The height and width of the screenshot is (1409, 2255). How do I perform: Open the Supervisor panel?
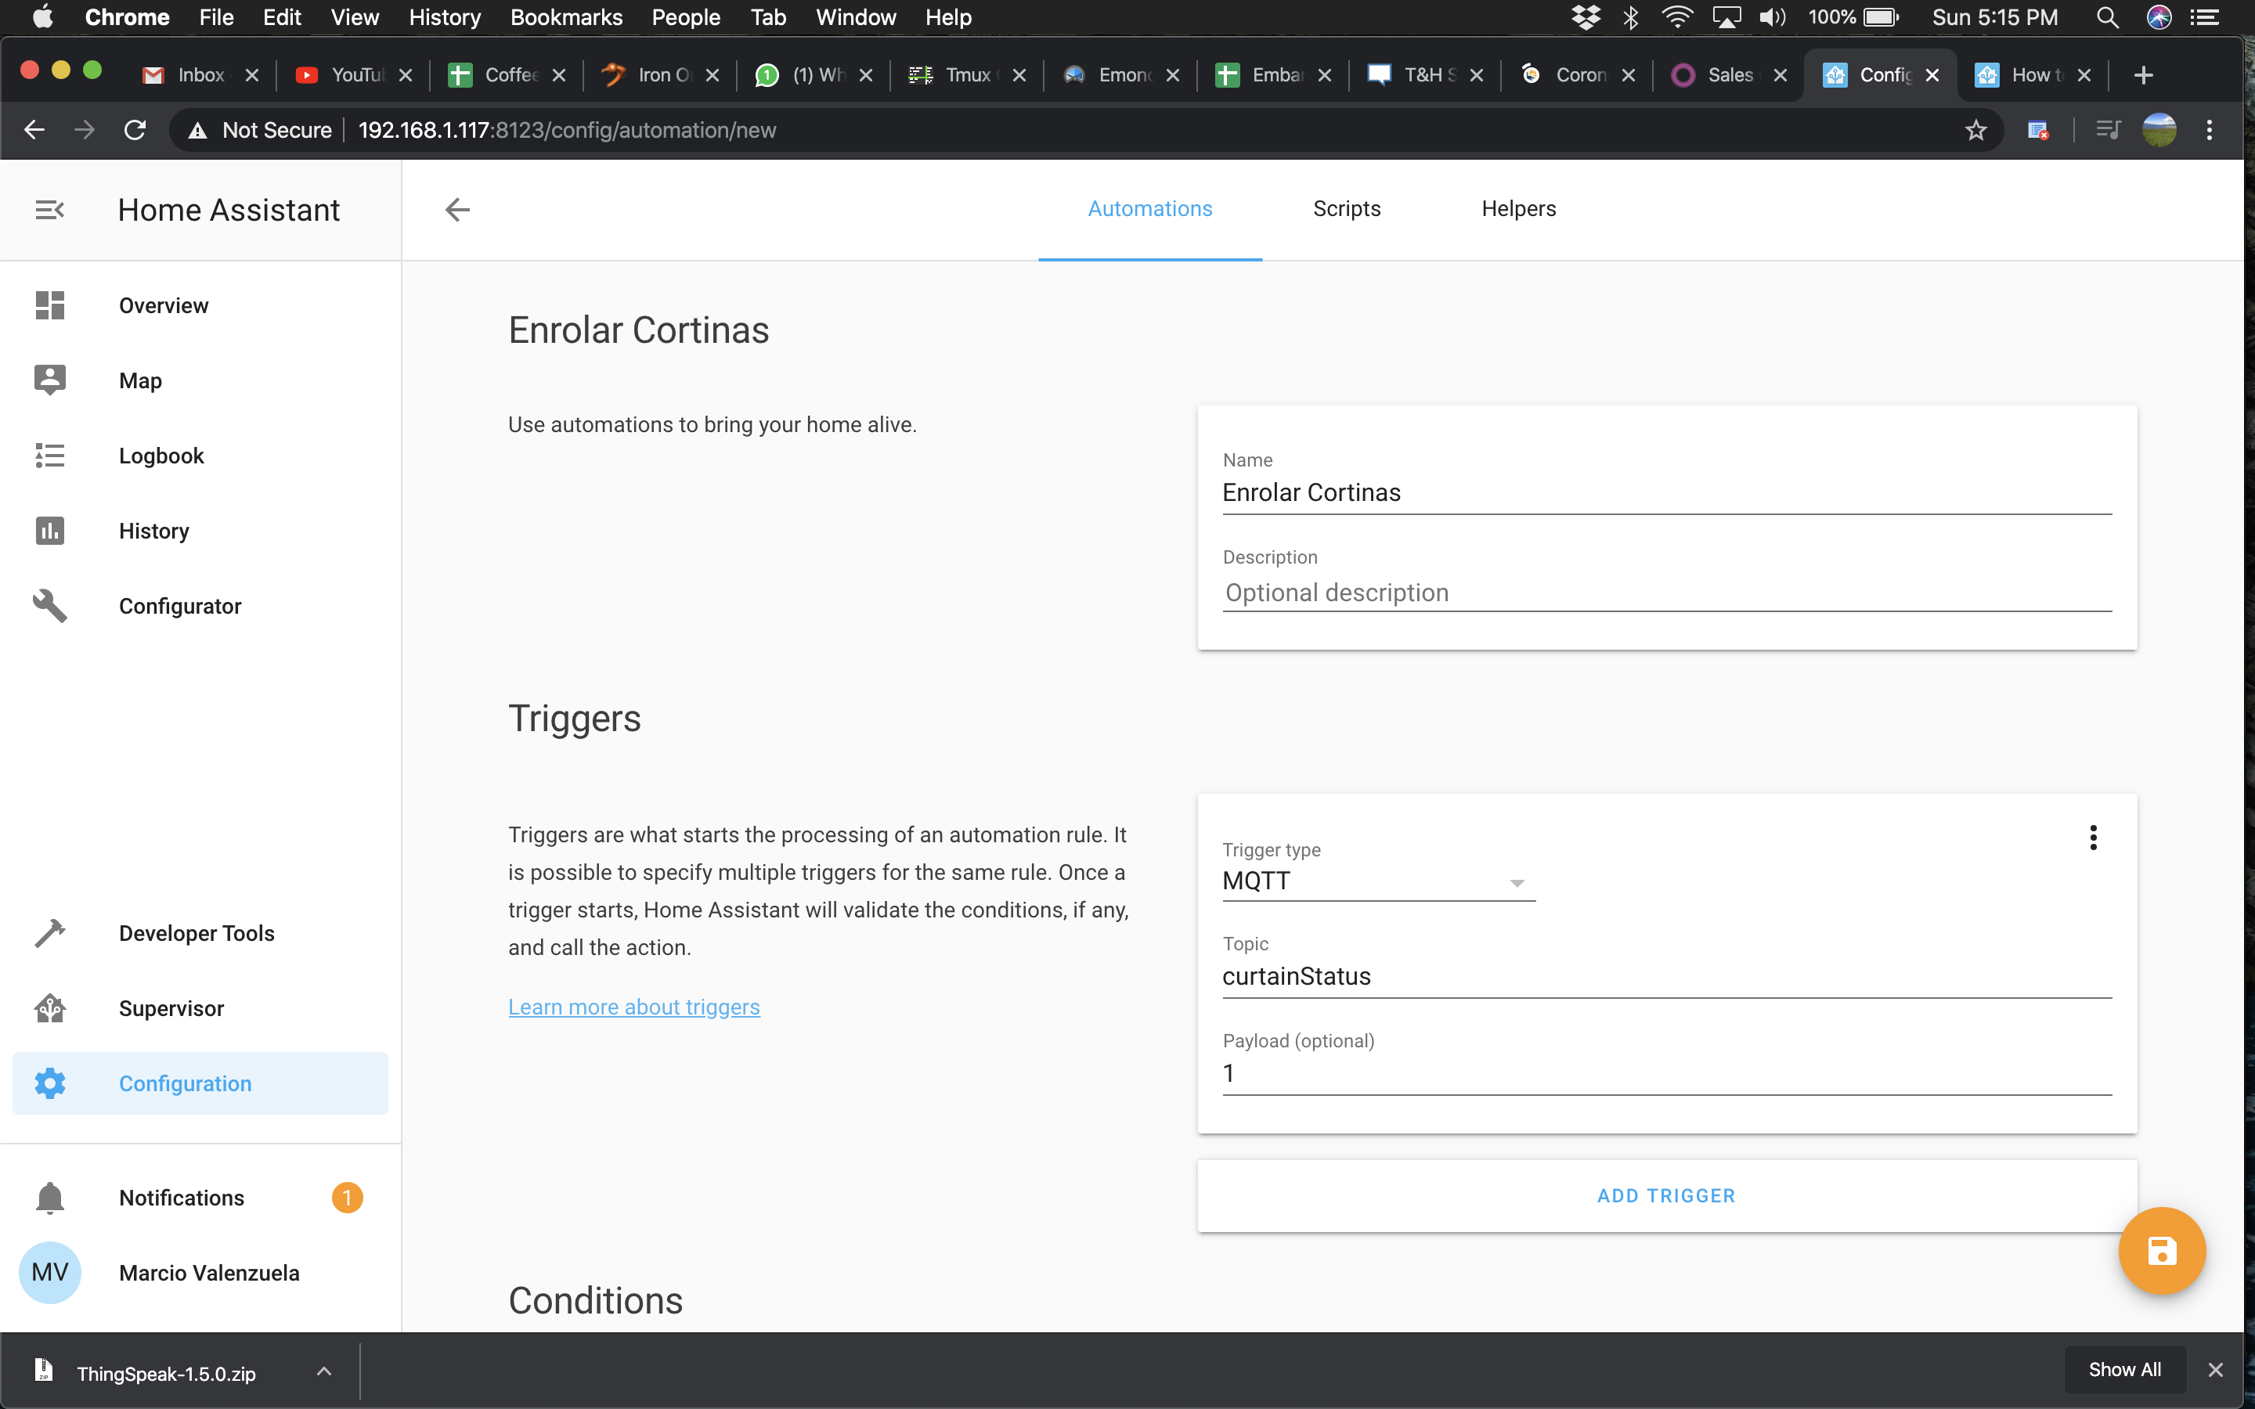pos(171,1007)
